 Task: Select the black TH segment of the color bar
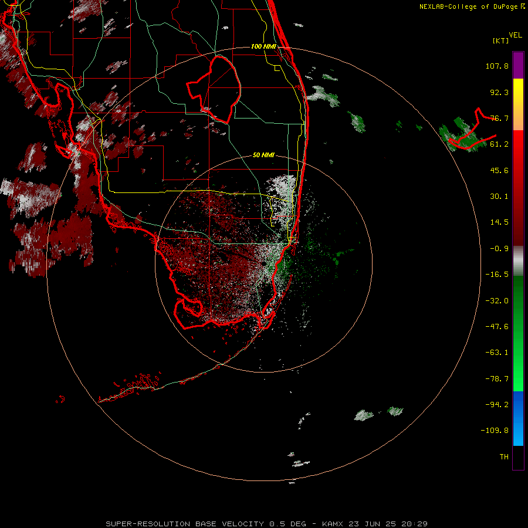pyautogui.click(x=518, y=457)
